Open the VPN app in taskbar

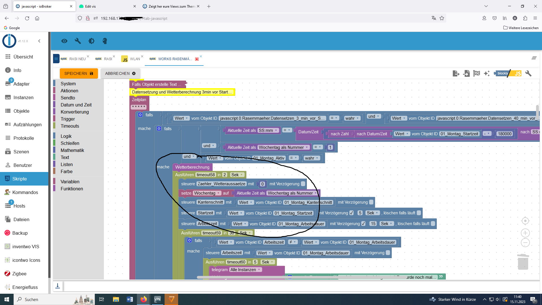coord(158,299)
